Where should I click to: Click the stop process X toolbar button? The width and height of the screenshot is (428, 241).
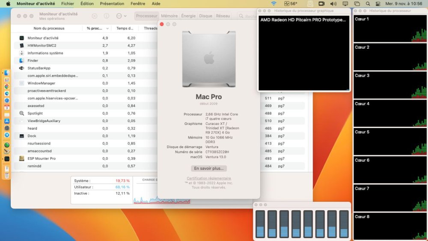tap(95, 16)
